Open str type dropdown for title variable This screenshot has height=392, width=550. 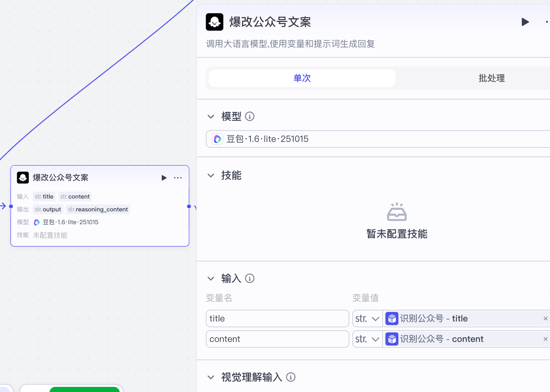coord(367,318)
